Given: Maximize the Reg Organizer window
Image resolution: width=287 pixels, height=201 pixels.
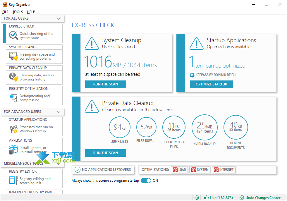Looking at the screenshot, I should [x=267, y=5].
